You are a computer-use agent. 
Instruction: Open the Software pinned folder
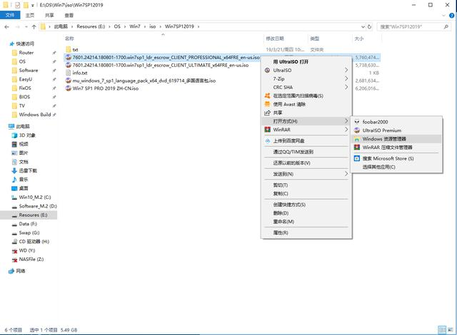[29, 71]
